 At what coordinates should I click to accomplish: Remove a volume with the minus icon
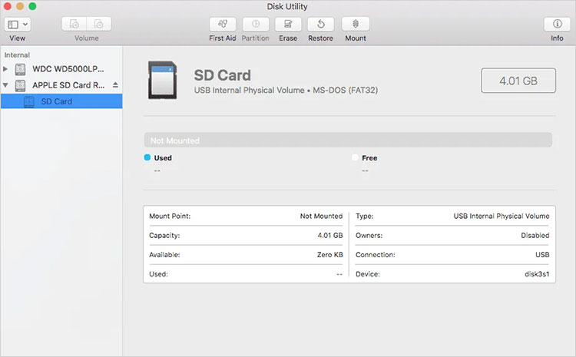tap(99, 25)
